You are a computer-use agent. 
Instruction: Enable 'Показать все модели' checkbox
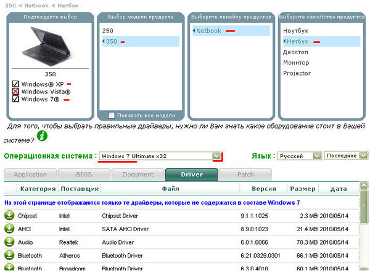112,116
